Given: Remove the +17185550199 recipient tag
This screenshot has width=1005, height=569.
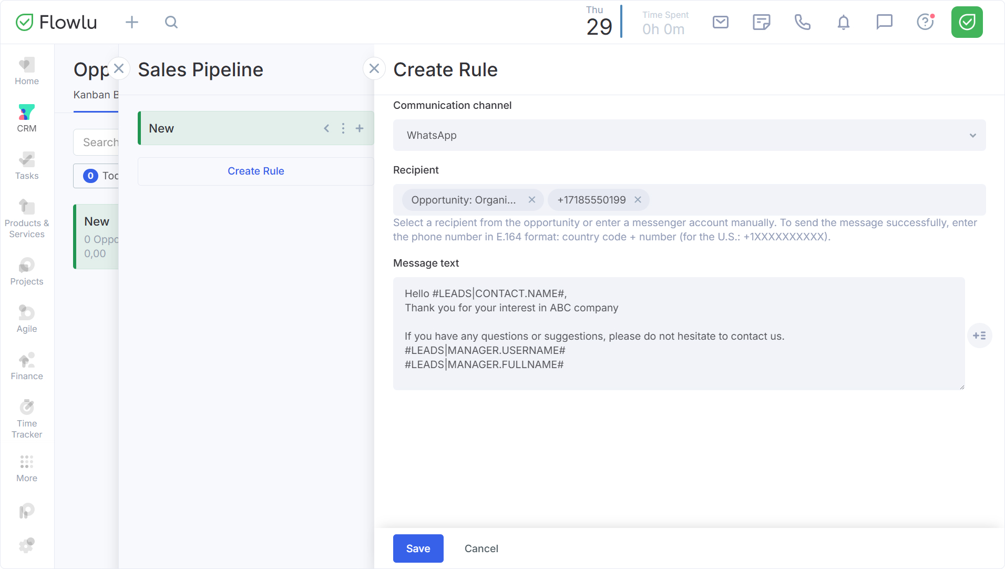Looking at the screenshot, I should point(638,200).
